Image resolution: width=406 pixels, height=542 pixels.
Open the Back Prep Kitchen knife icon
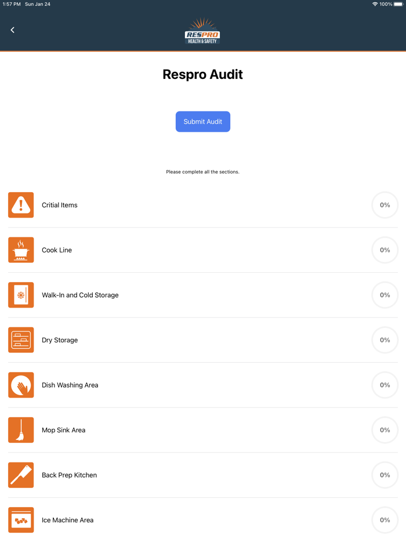coord(21,475)
